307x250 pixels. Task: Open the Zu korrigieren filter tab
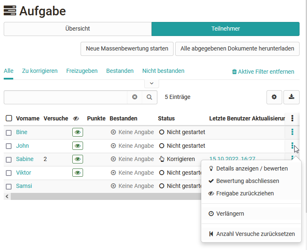coord(40,71)
